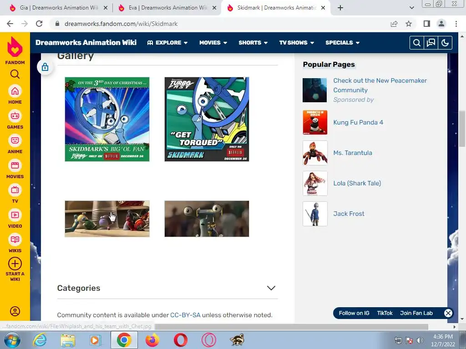The height and width of the screenshot is (349, 466).
Task: Close the Gia wiki tab
Action: pyautogui.click(x=106, y=8)
